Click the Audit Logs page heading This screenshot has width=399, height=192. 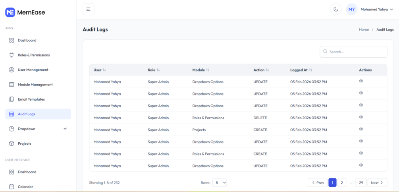coord(95,29)
